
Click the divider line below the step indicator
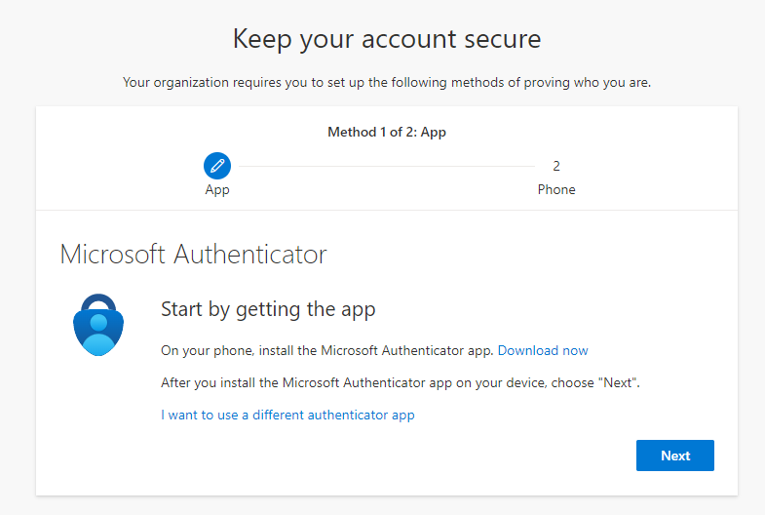(x=387, y=211)
